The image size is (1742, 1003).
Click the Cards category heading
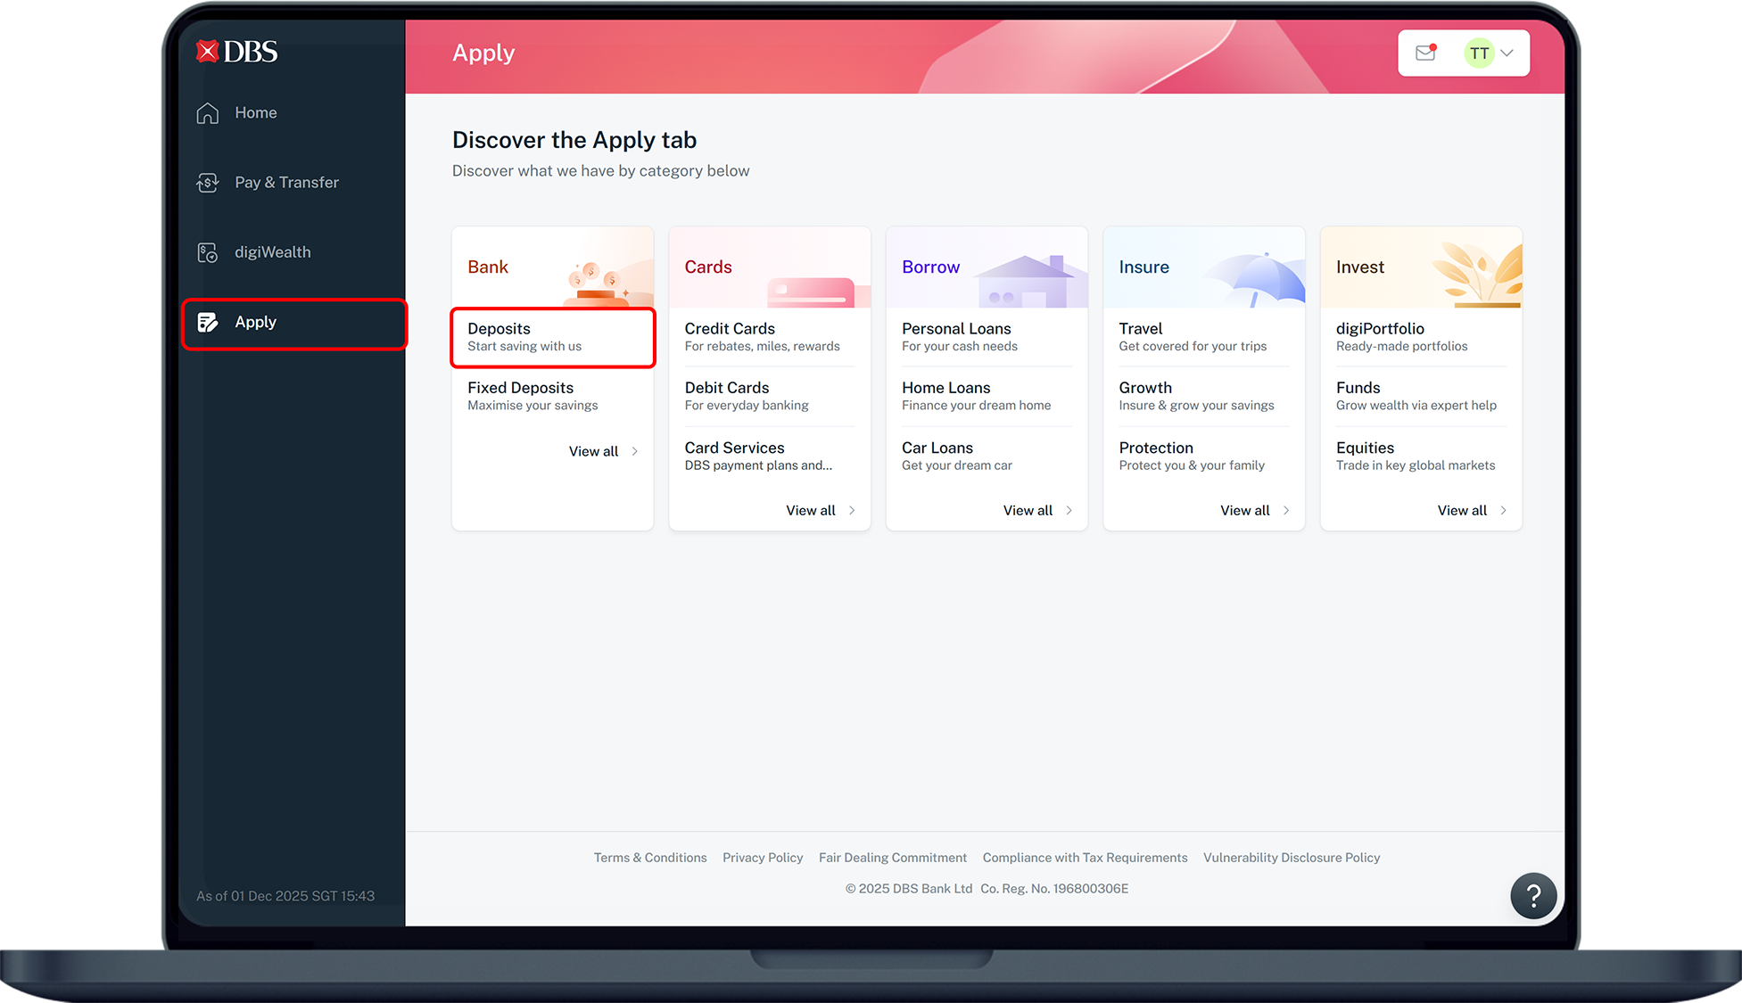[708, 267]
